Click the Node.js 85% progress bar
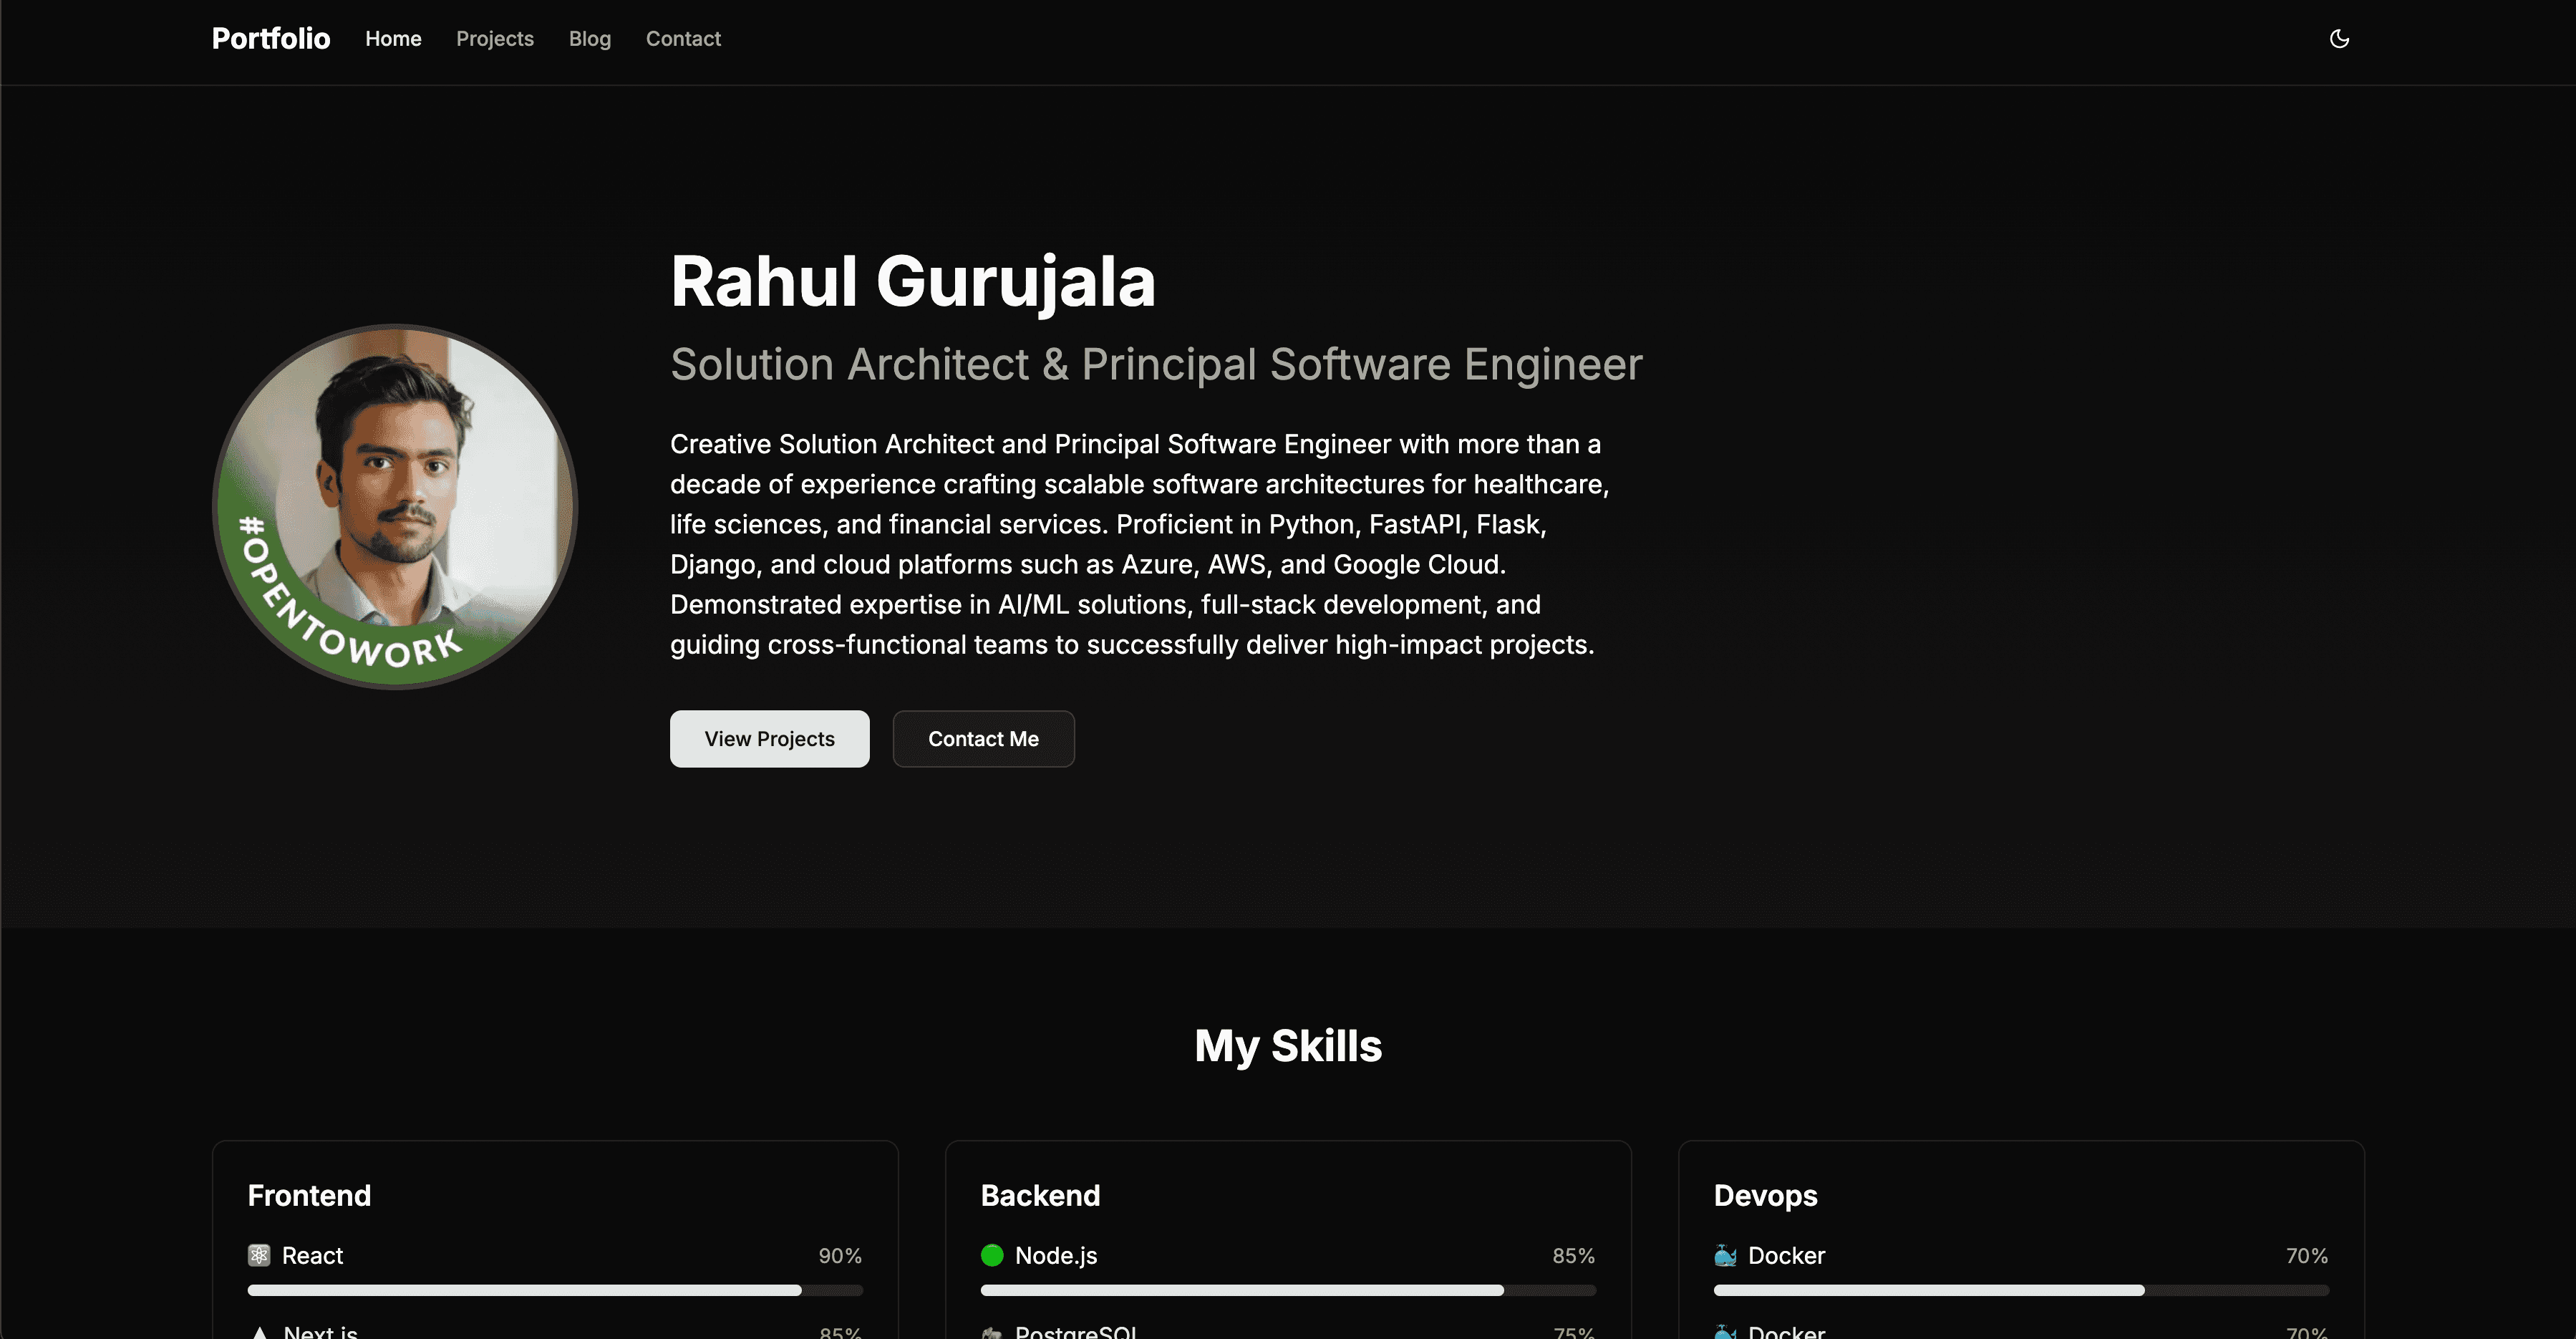Screen dimensions: 2576x1339 click(x=1288, y=1290)
